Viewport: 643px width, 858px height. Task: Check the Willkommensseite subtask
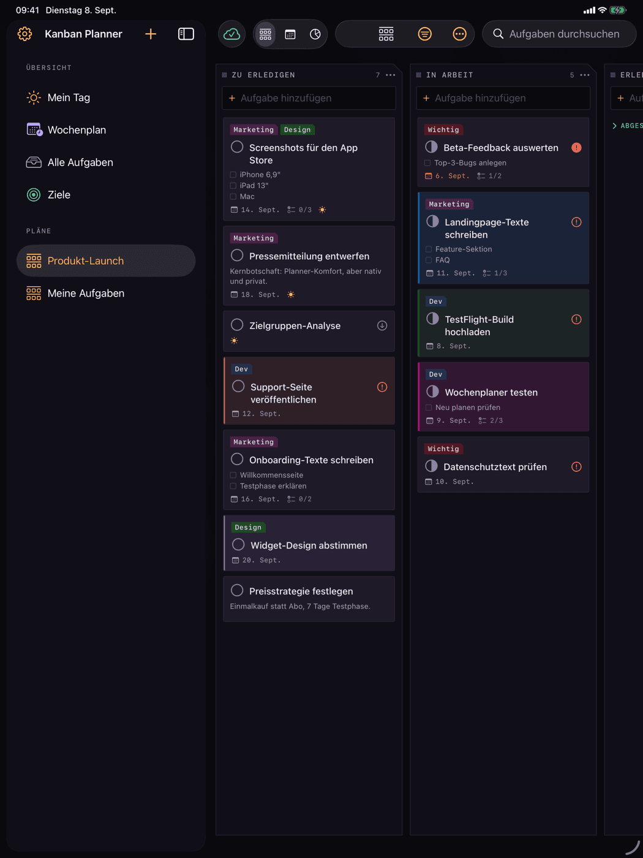point(233,475)
